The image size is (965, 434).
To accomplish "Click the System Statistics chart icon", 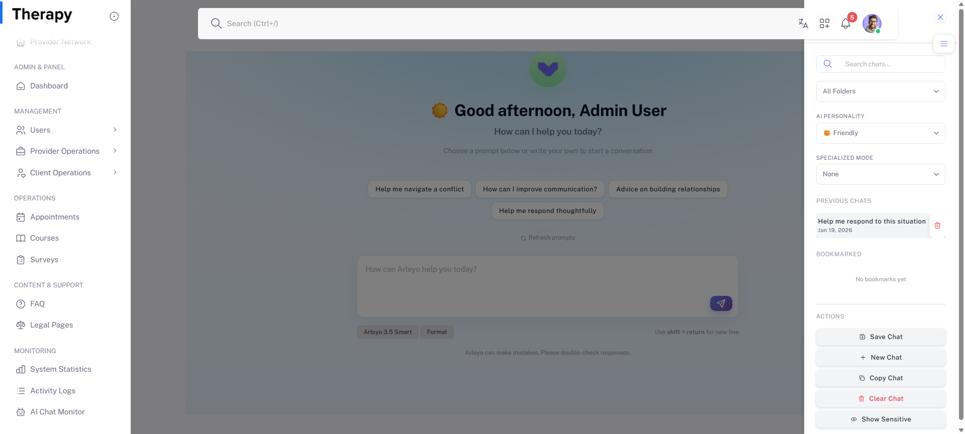I will pyautogui.click(x=21, y=369).
